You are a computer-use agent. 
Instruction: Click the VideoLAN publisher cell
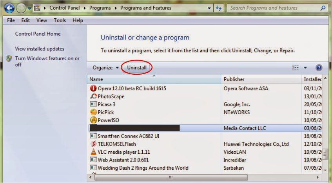[235, 152]
